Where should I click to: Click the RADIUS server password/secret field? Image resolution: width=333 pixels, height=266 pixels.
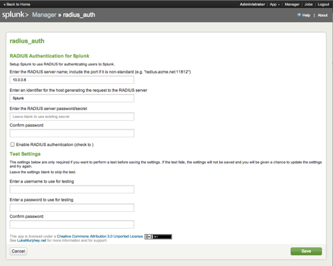pyautogui.click(x=72, y=117)
